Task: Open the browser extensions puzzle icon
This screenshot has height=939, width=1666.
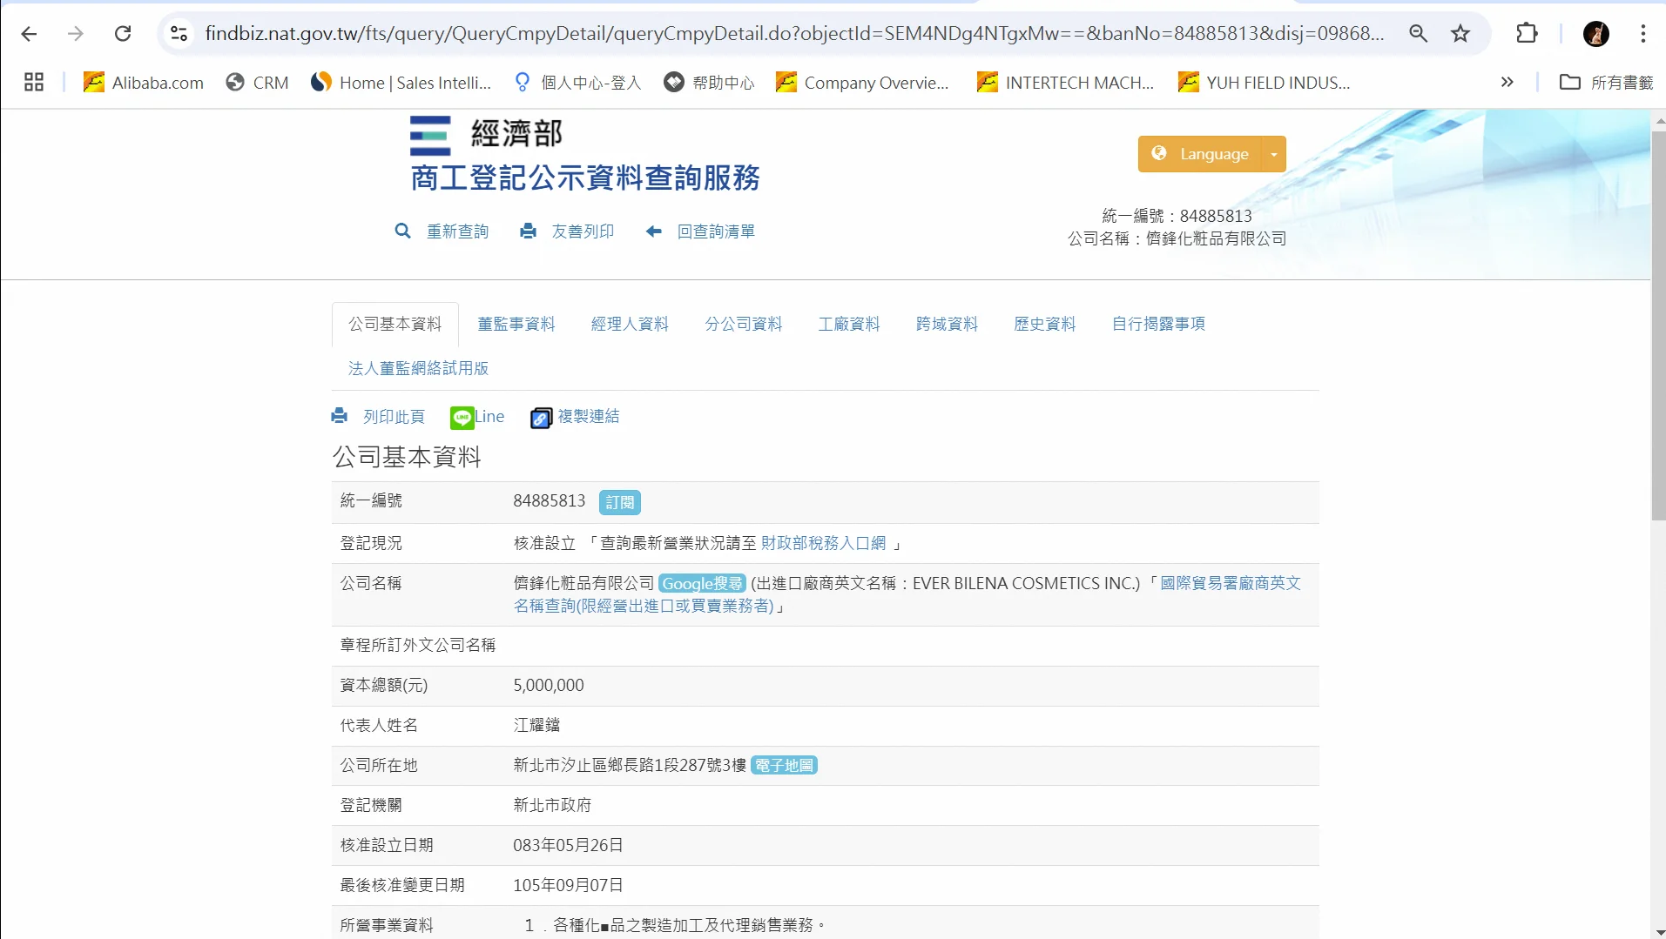Action: pyautogui.click(x=1527, y=33)
